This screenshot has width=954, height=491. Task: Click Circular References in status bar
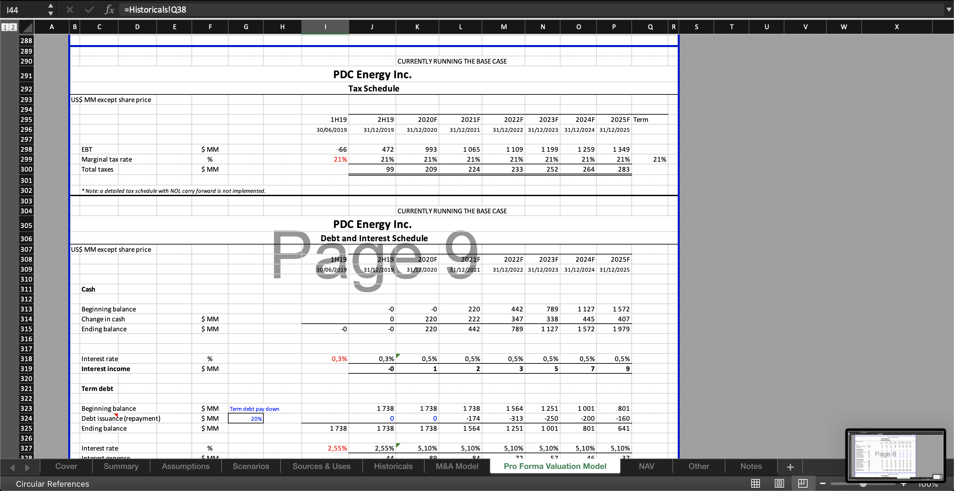52,484
